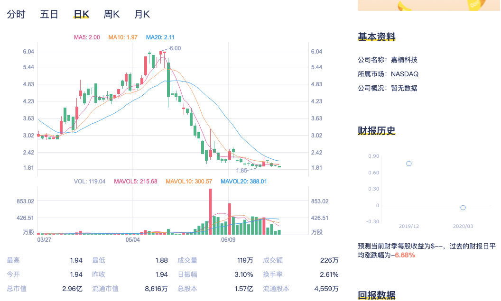Select the 周K weekly chart tab

point(111,14)
